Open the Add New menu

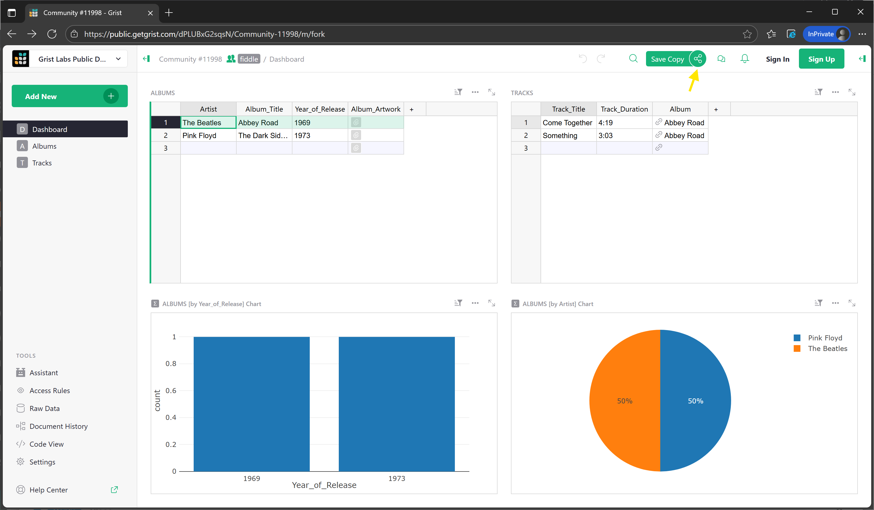pyautogui.click(x=69, y=96)
